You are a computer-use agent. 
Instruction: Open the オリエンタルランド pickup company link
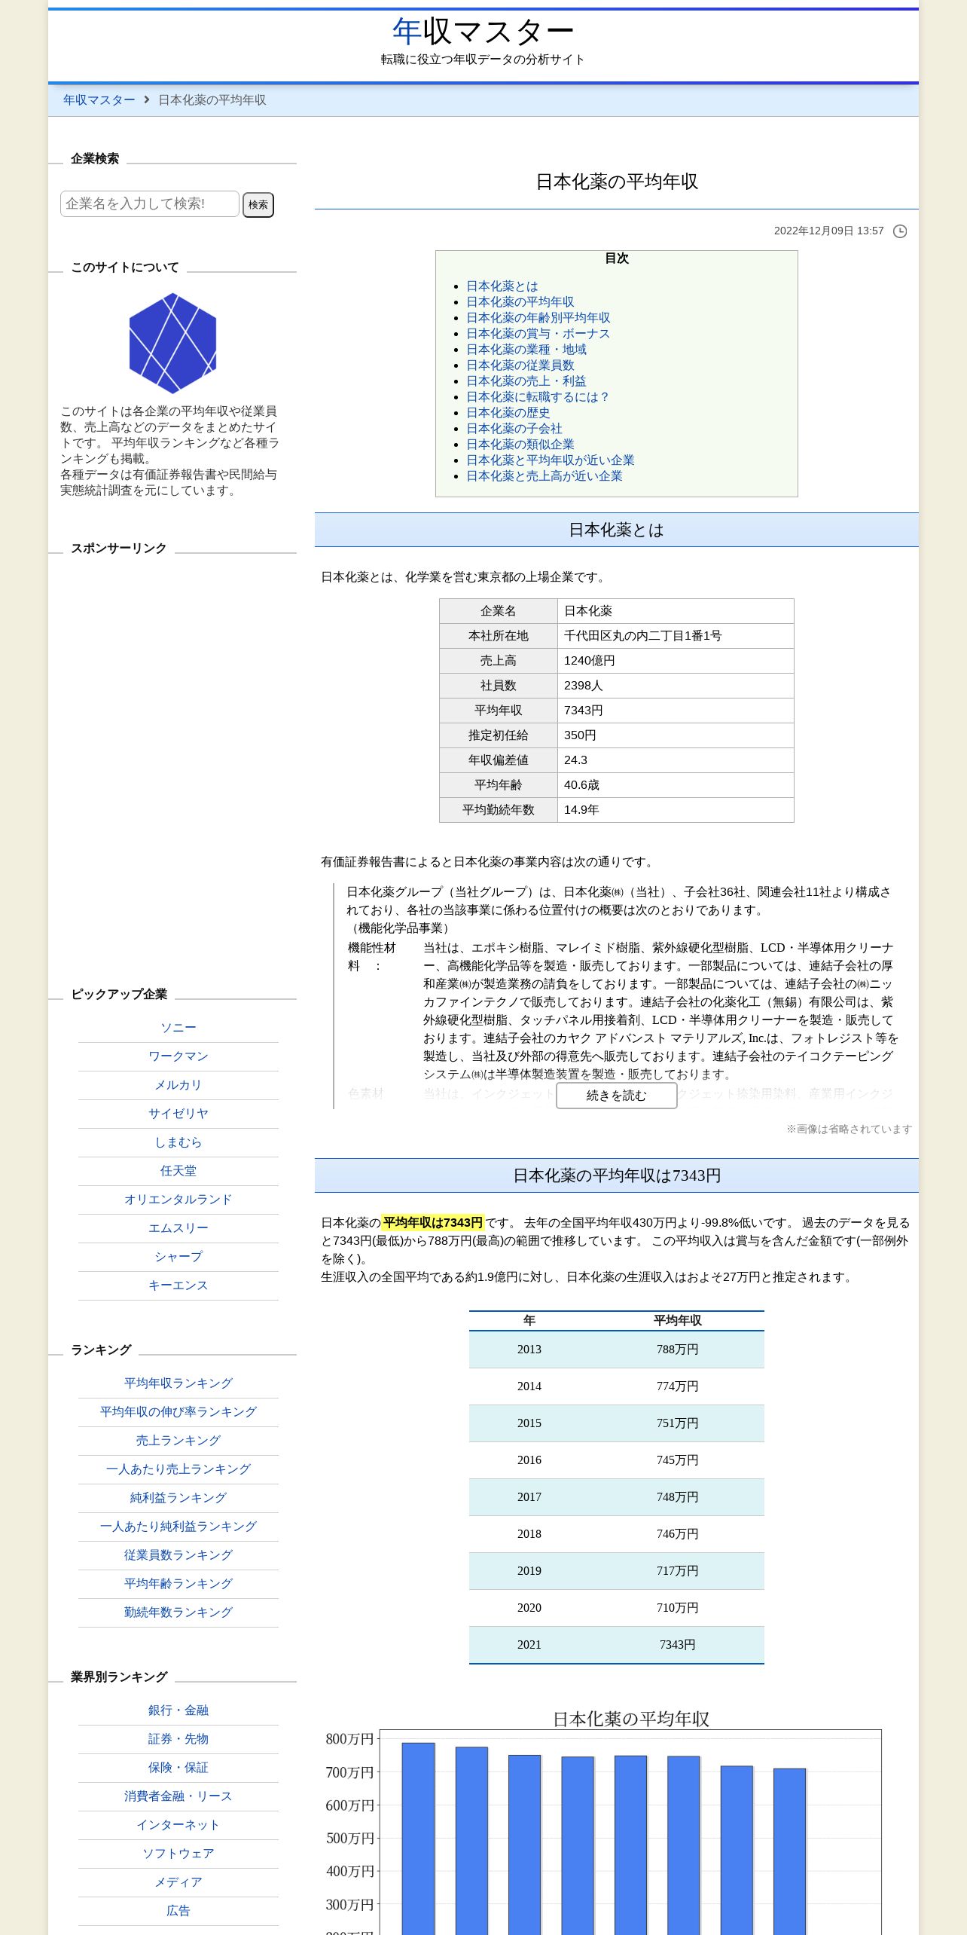pyautogui.click(x=178, y=1200)
